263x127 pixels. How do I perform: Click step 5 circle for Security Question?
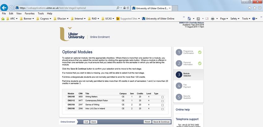point(179,97)
